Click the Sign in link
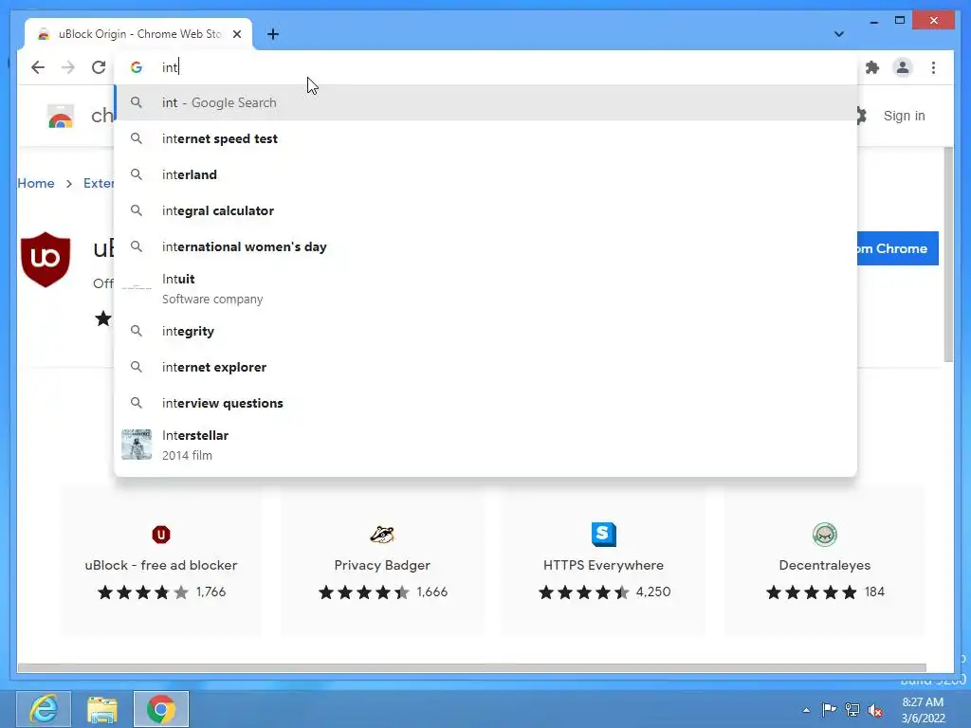971x728 pixels. 904,116
